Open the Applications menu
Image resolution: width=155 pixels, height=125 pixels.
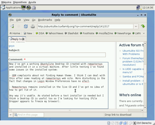(x=11, y=8)
